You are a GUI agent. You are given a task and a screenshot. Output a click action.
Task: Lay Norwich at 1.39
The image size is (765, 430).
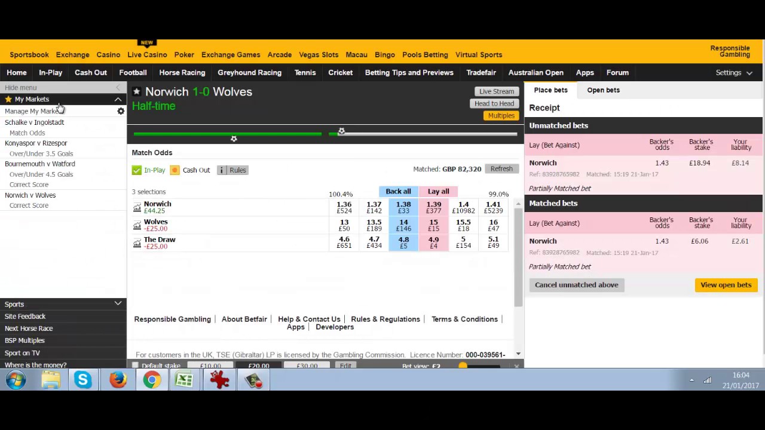click(433, 207)
